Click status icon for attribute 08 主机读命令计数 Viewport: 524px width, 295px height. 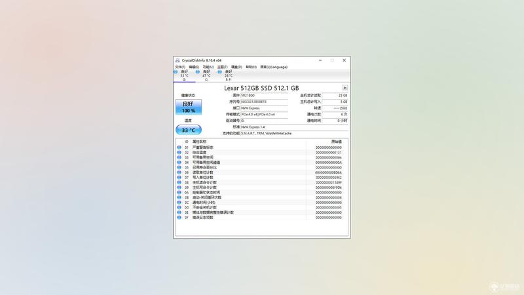click(179, 183)
